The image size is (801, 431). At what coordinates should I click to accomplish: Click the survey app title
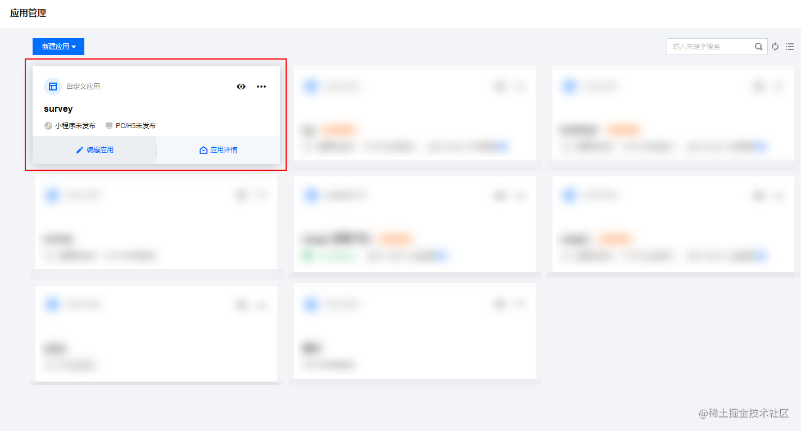click(58, 109)
